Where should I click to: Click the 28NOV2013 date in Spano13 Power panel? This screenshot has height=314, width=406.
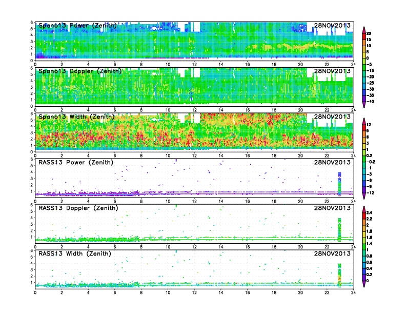click(x=332, y=26)
